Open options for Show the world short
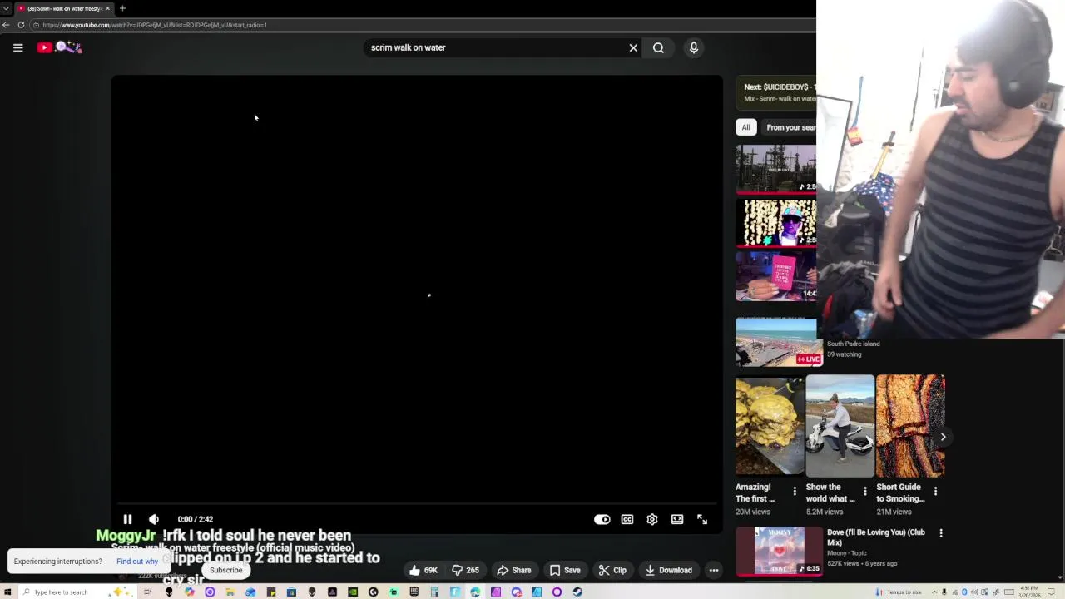The height and width of the screenshot is (599, 1065). 865,492
